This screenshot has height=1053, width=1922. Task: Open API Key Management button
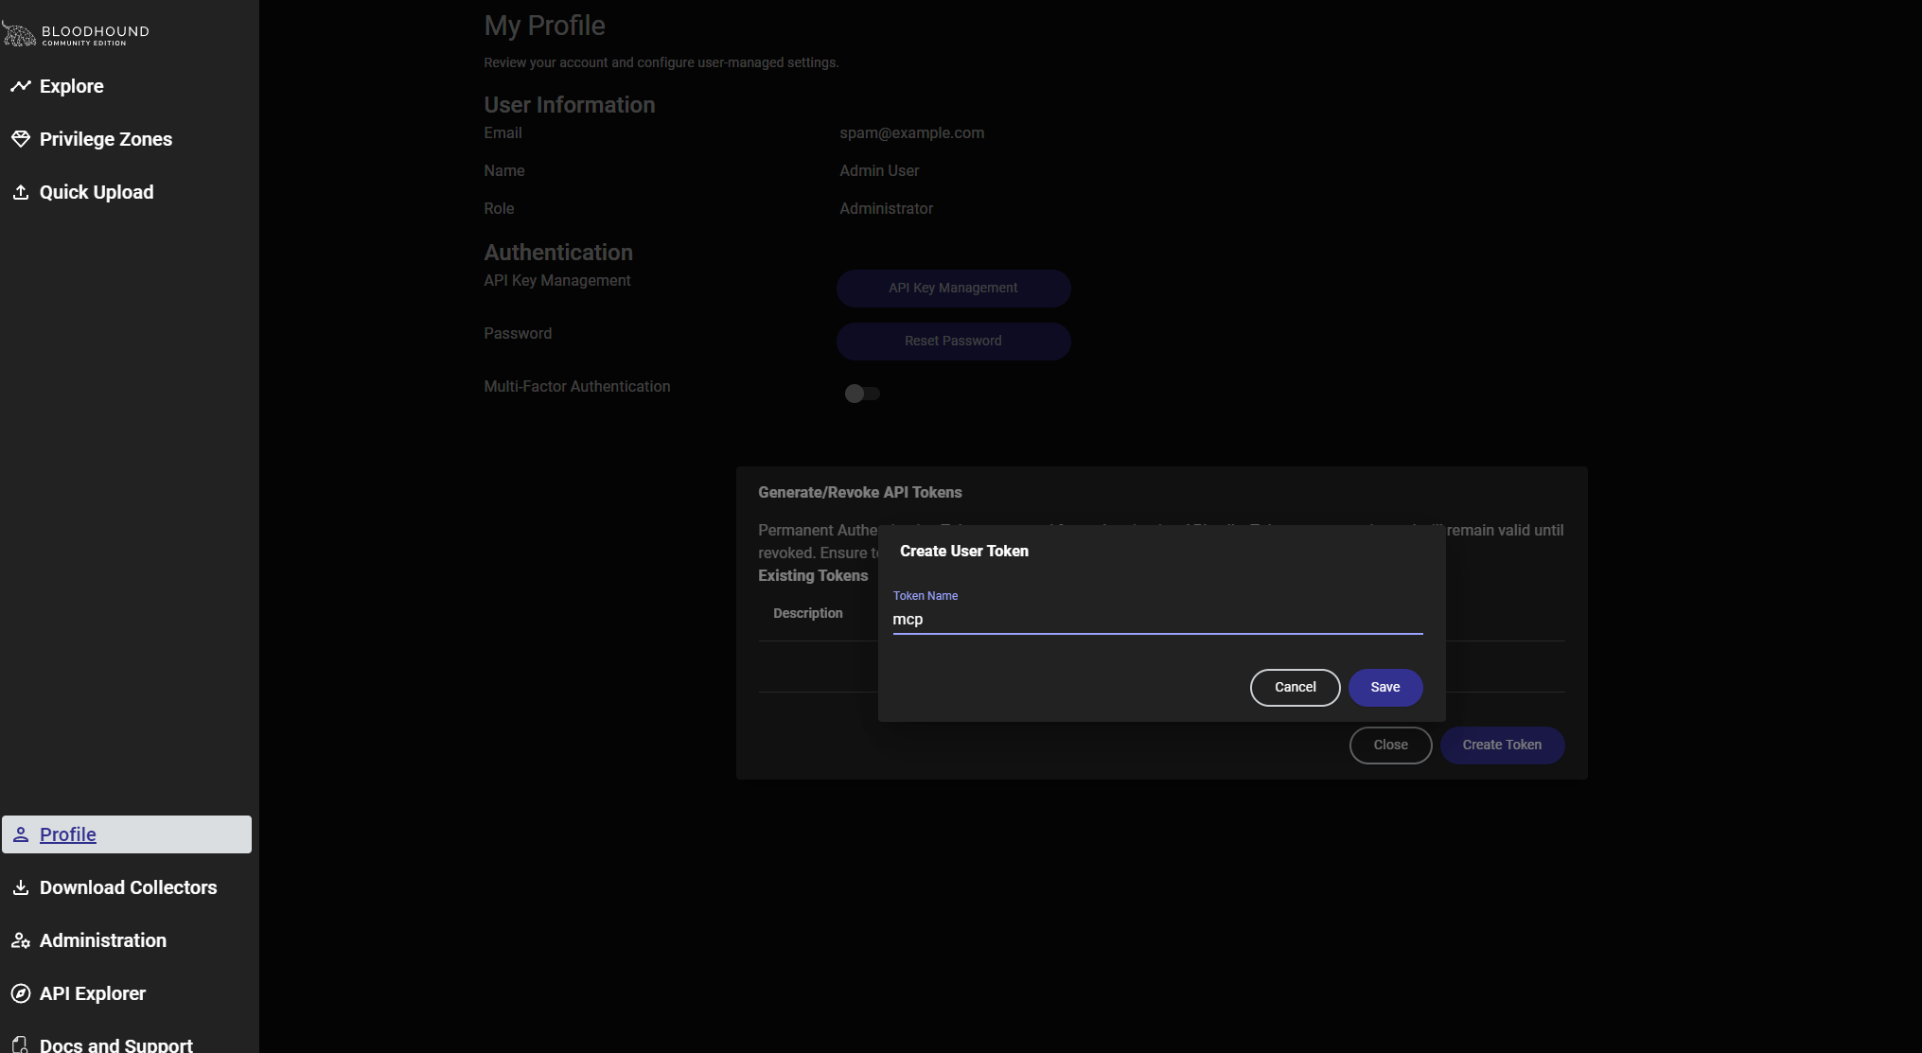[x=953, y=289]
